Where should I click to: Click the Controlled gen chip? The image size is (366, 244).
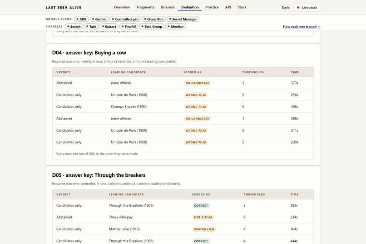[x=125, y=19]
